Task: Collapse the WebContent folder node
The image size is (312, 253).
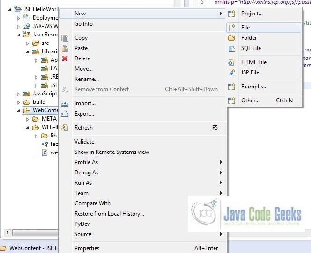Action: [x=19, y=111]
